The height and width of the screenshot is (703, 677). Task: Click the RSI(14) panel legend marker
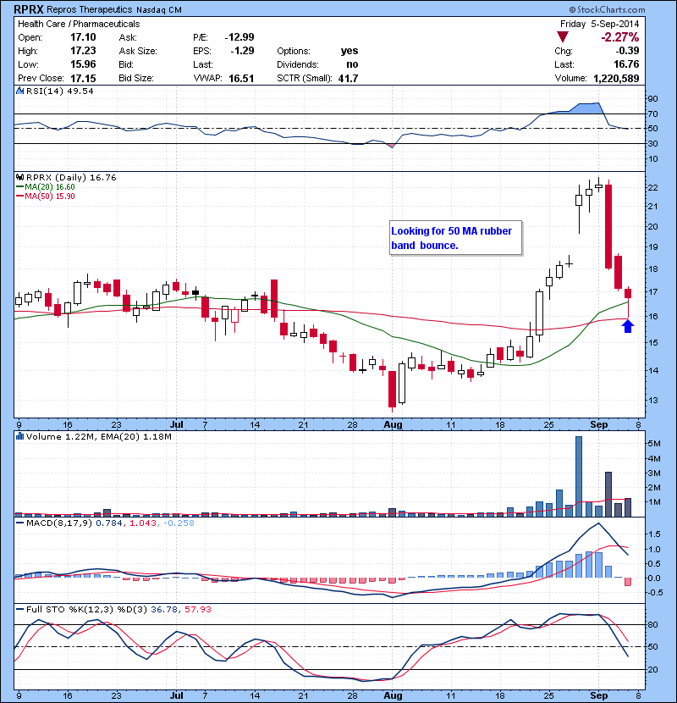pyautogui.click(x=19, y=91)
